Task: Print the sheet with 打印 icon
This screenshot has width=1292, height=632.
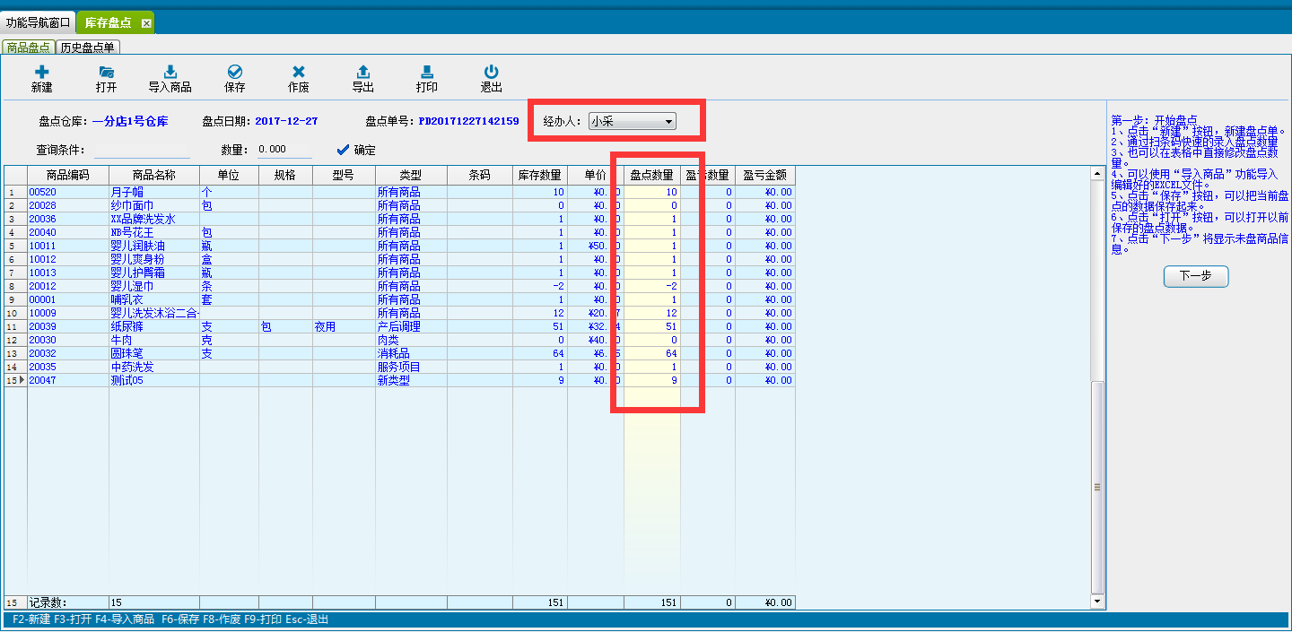Action: click(427, 73)
